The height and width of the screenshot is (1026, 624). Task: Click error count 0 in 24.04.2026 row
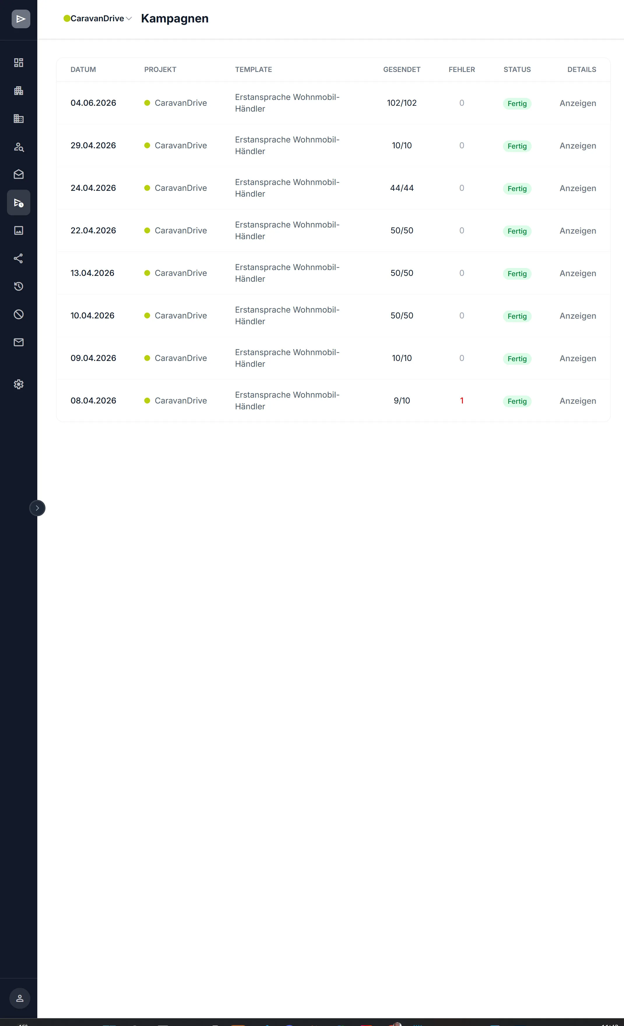coord(462,188)
